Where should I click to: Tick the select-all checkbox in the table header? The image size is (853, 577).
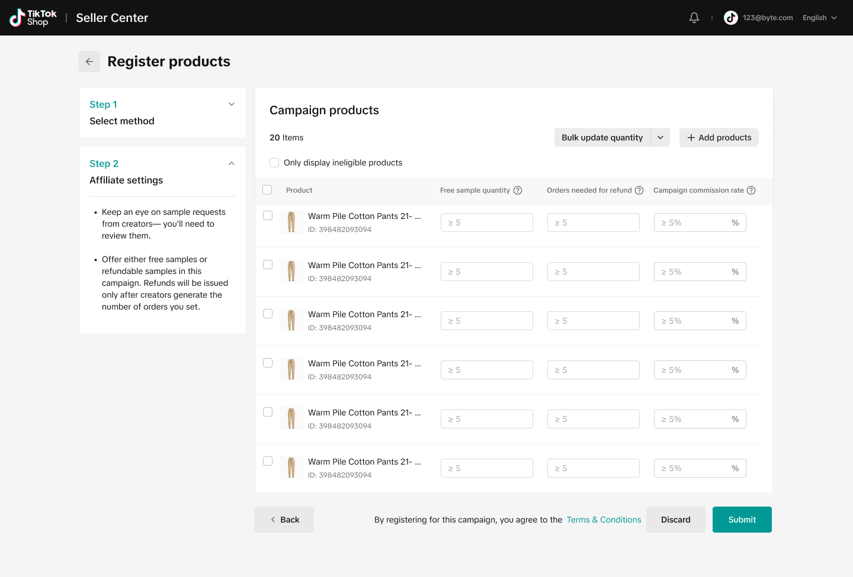point(267,190)
